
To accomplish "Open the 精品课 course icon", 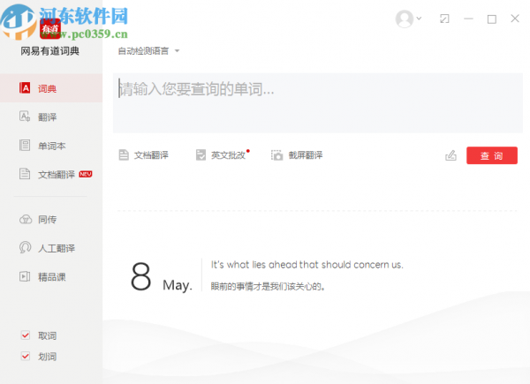I will pos(25,276).
